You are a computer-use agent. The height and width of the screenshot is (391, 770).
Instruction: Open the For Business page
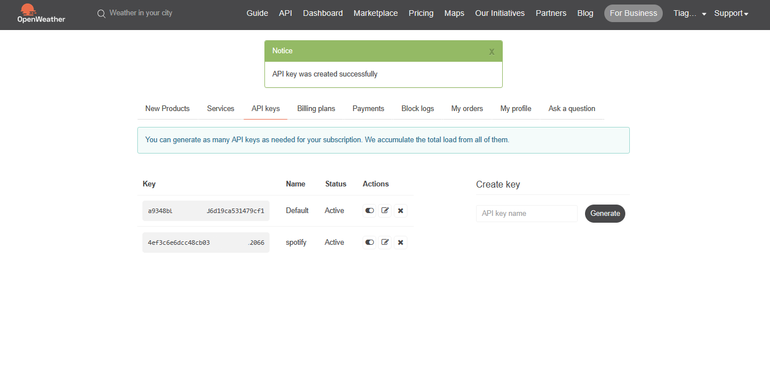tap(633, 13)
